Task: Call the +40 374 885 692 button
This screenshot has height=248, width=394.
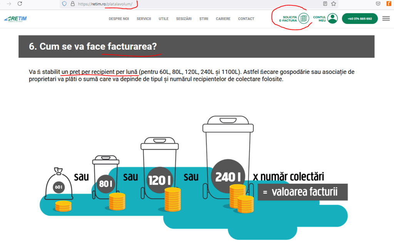Action: point(359,18)
